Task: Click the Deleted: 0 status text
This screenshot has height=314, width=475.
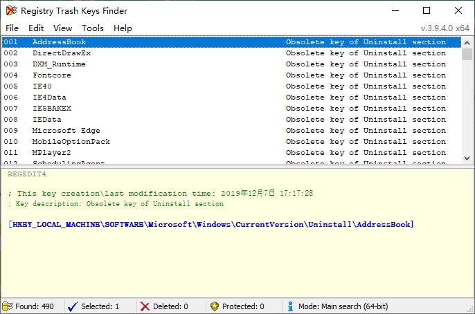Action: coord(170,306)
